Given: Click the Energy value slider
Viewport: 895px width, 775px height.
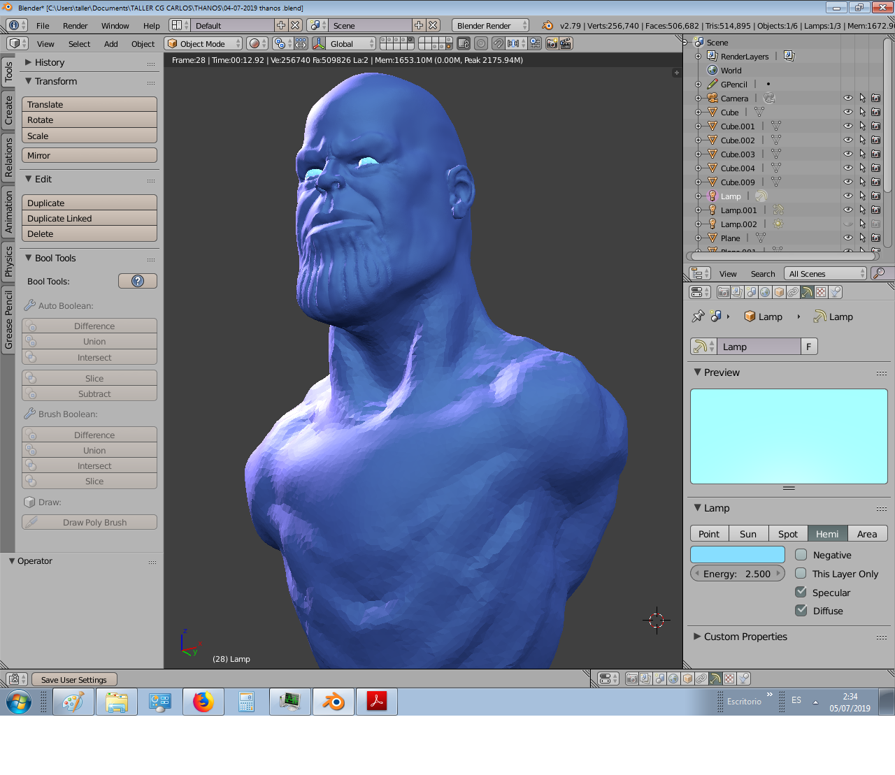Looking at the screenshot, I should pos(738,574).
